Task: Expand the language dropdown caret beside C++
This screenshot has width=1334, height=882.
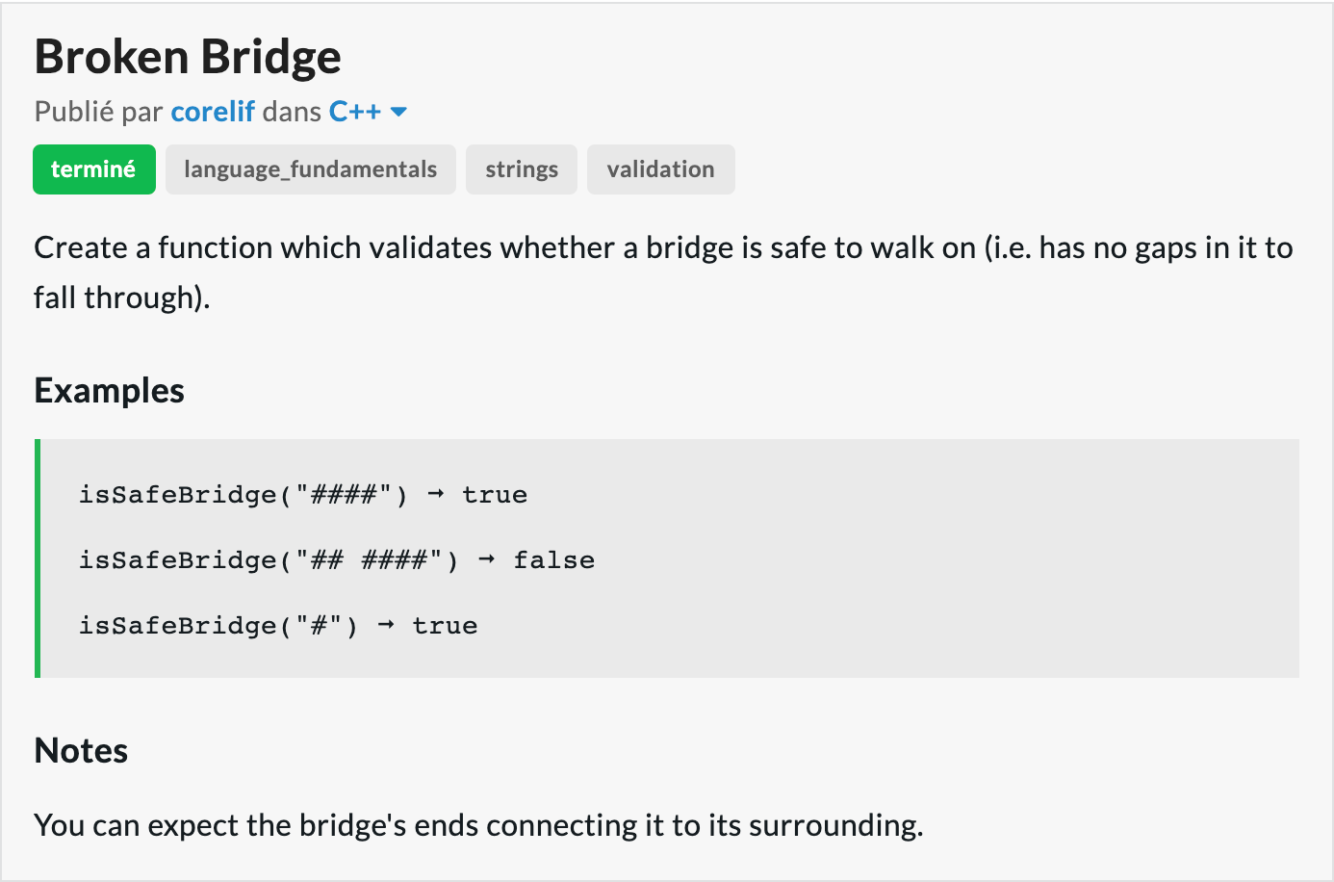Action: coord(398,113)
